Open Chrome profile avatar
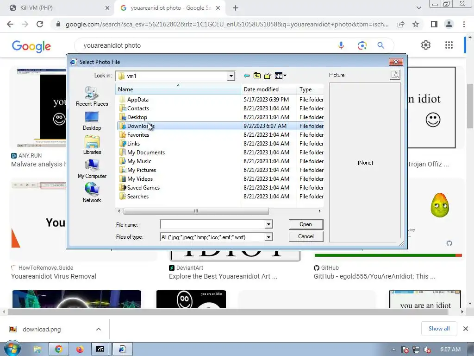The height and width of the screenshot is (356, 474). coord(449,24)
